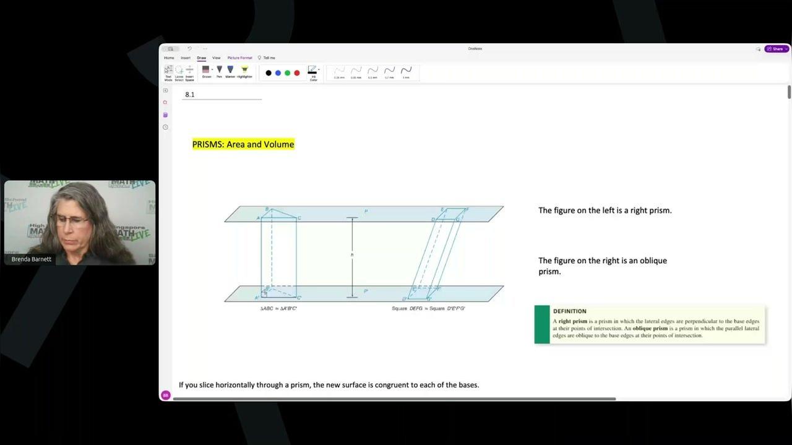
Task: Pick the black ink color
Action: tap(269, 73)
